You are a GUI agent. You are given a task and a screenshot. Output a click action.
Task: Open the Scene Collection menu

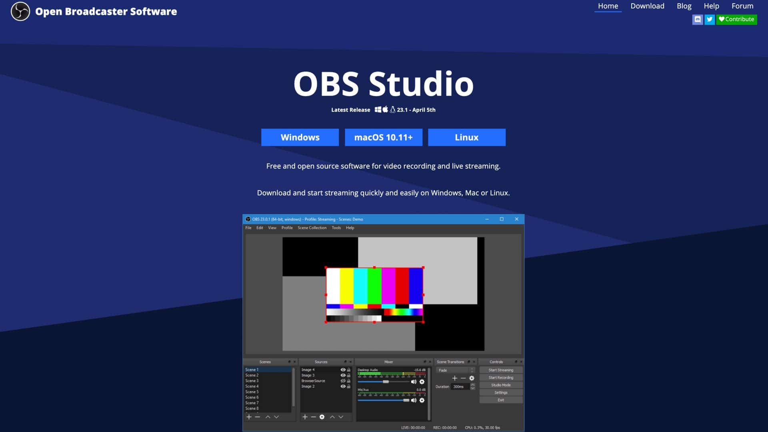312,228
